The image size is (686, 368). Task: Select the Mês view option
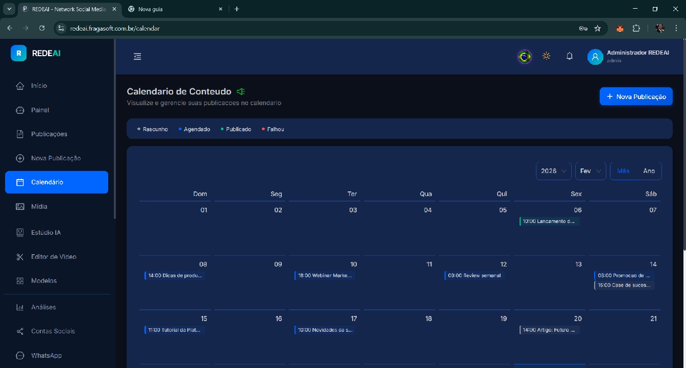(623, 171)
